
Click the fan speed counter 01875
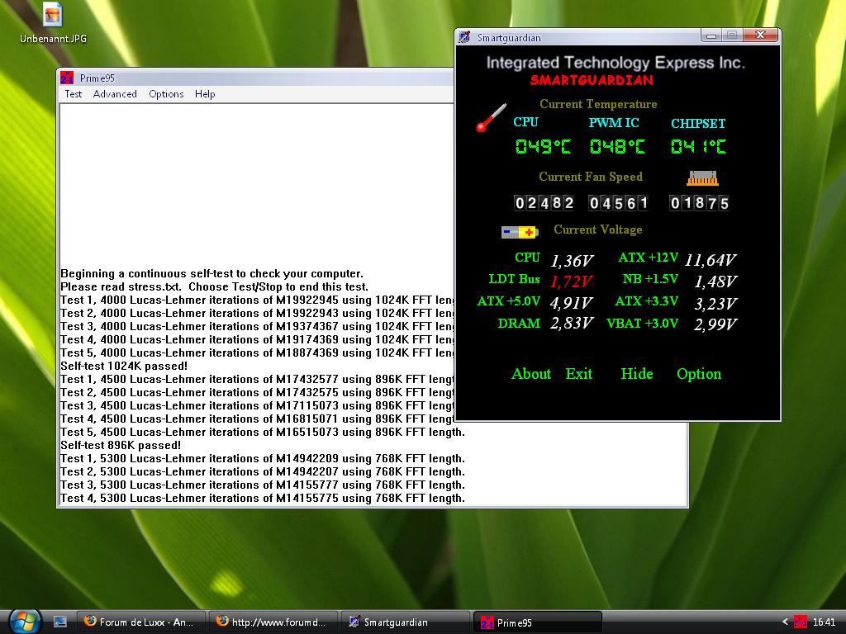[x=699, y=203]
